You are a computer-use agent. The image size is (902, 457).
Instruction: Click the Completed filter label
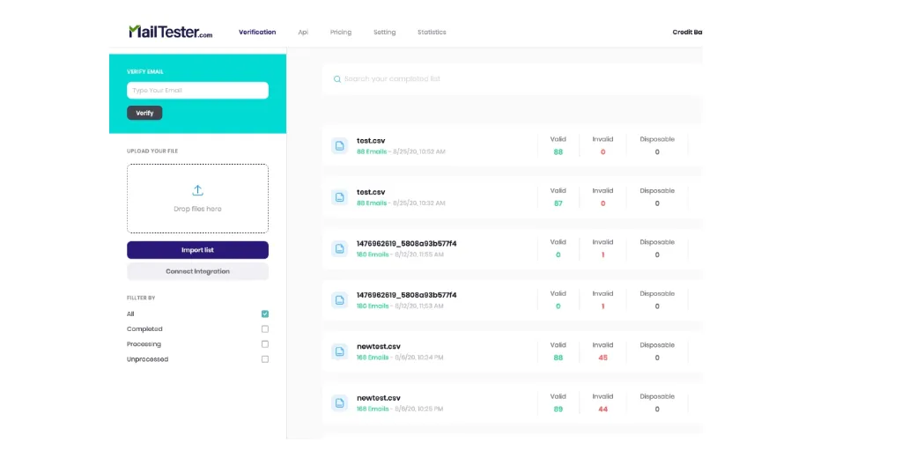144,328
